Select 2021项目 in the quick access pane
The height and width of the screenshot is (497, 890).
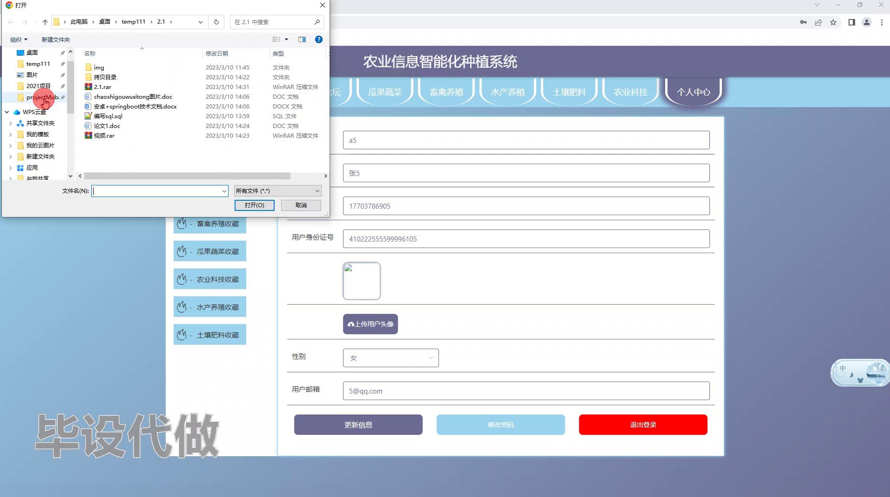tap(38, 86)
